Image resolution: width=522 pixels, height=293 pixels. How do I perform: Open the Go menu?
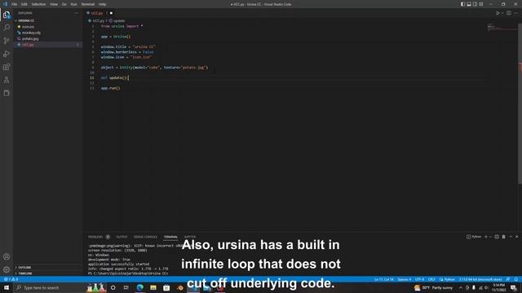click(64, 4)
